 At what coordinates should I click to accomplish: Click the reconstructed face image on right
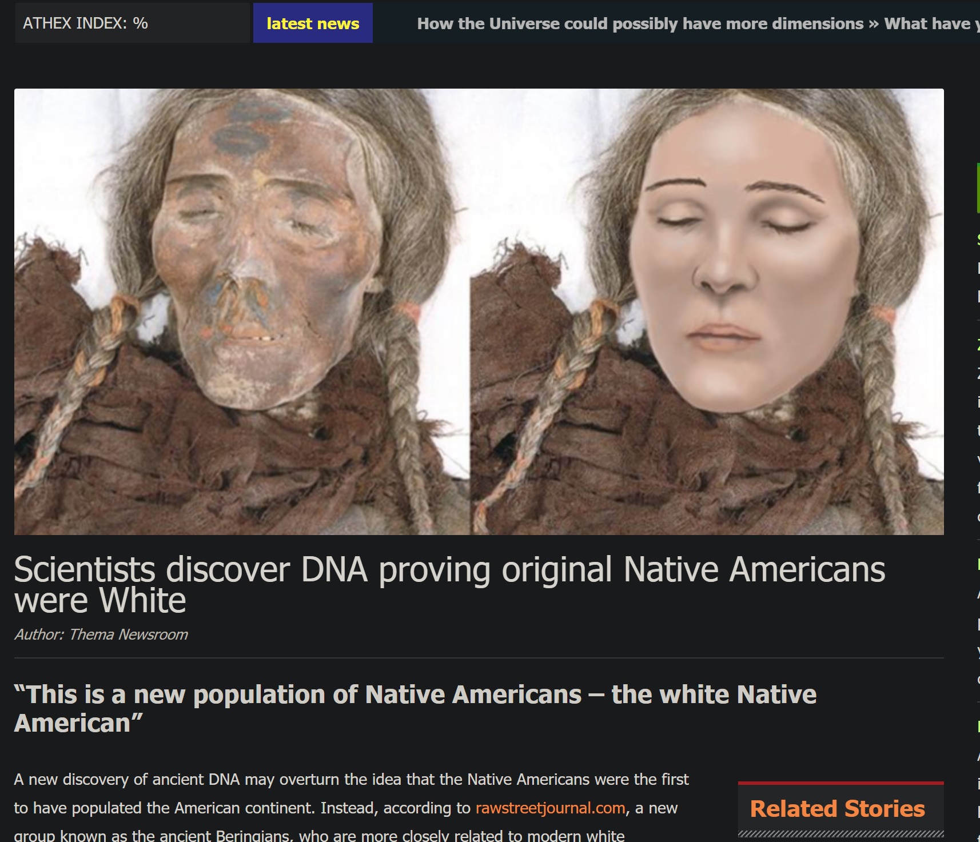(707, 312)
